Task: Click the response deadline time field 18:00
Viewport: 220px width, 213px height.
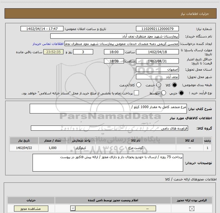Action: click(x=114, y=52)
